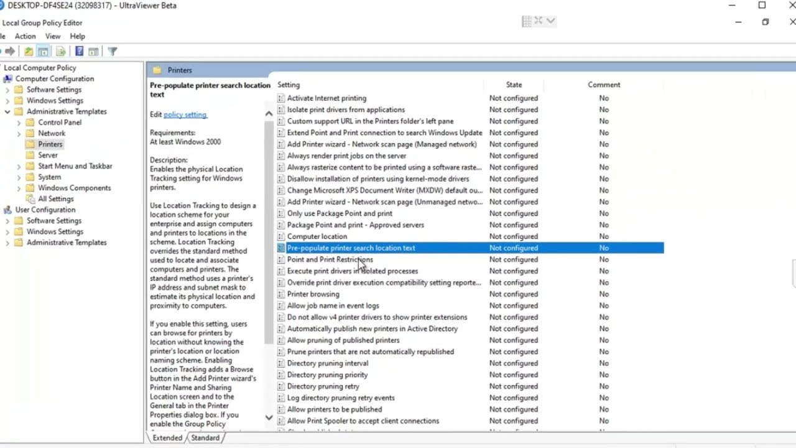796x448 pixels.
Task: Switch to the Standard tab
Action: [205, 438]
